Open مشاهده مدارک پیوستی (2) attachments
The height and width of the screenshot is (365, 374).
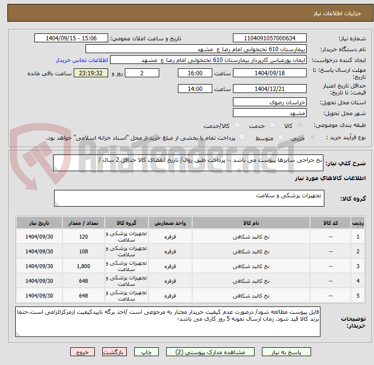click(210, 352)
